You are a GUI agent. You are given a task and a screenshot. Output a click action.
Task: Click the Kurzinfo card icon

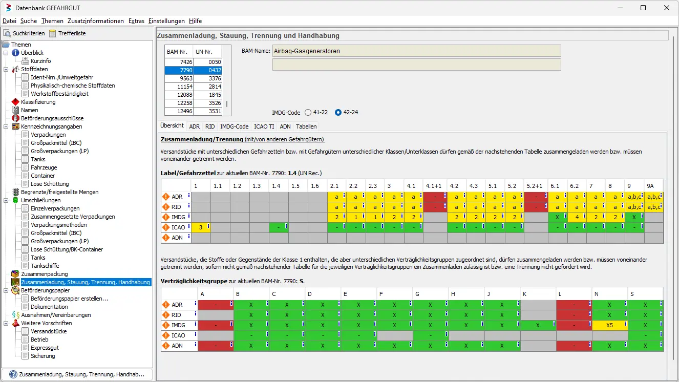25,61
